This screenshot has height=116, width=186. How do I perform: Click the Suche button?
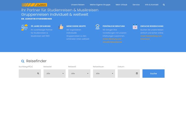pos(153,73)
